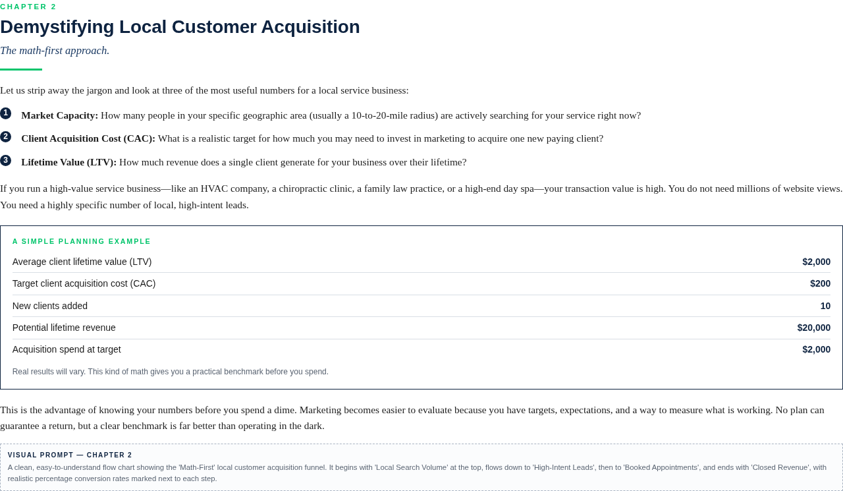Click the CHAPTER 2 label
Image resolution: width=843 pixels, height=491 pixels.
28,7
